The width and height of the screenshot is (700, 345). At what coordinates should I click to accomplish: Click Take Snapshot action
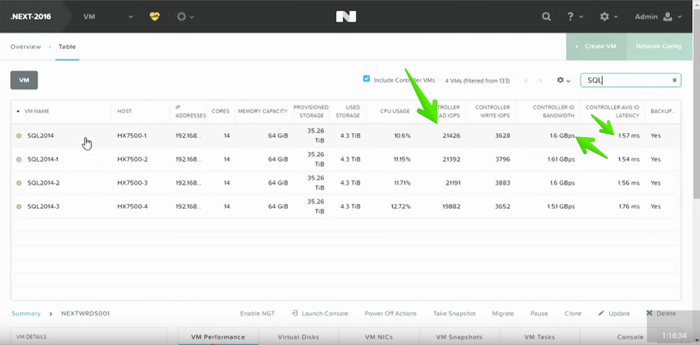[455, 314]
